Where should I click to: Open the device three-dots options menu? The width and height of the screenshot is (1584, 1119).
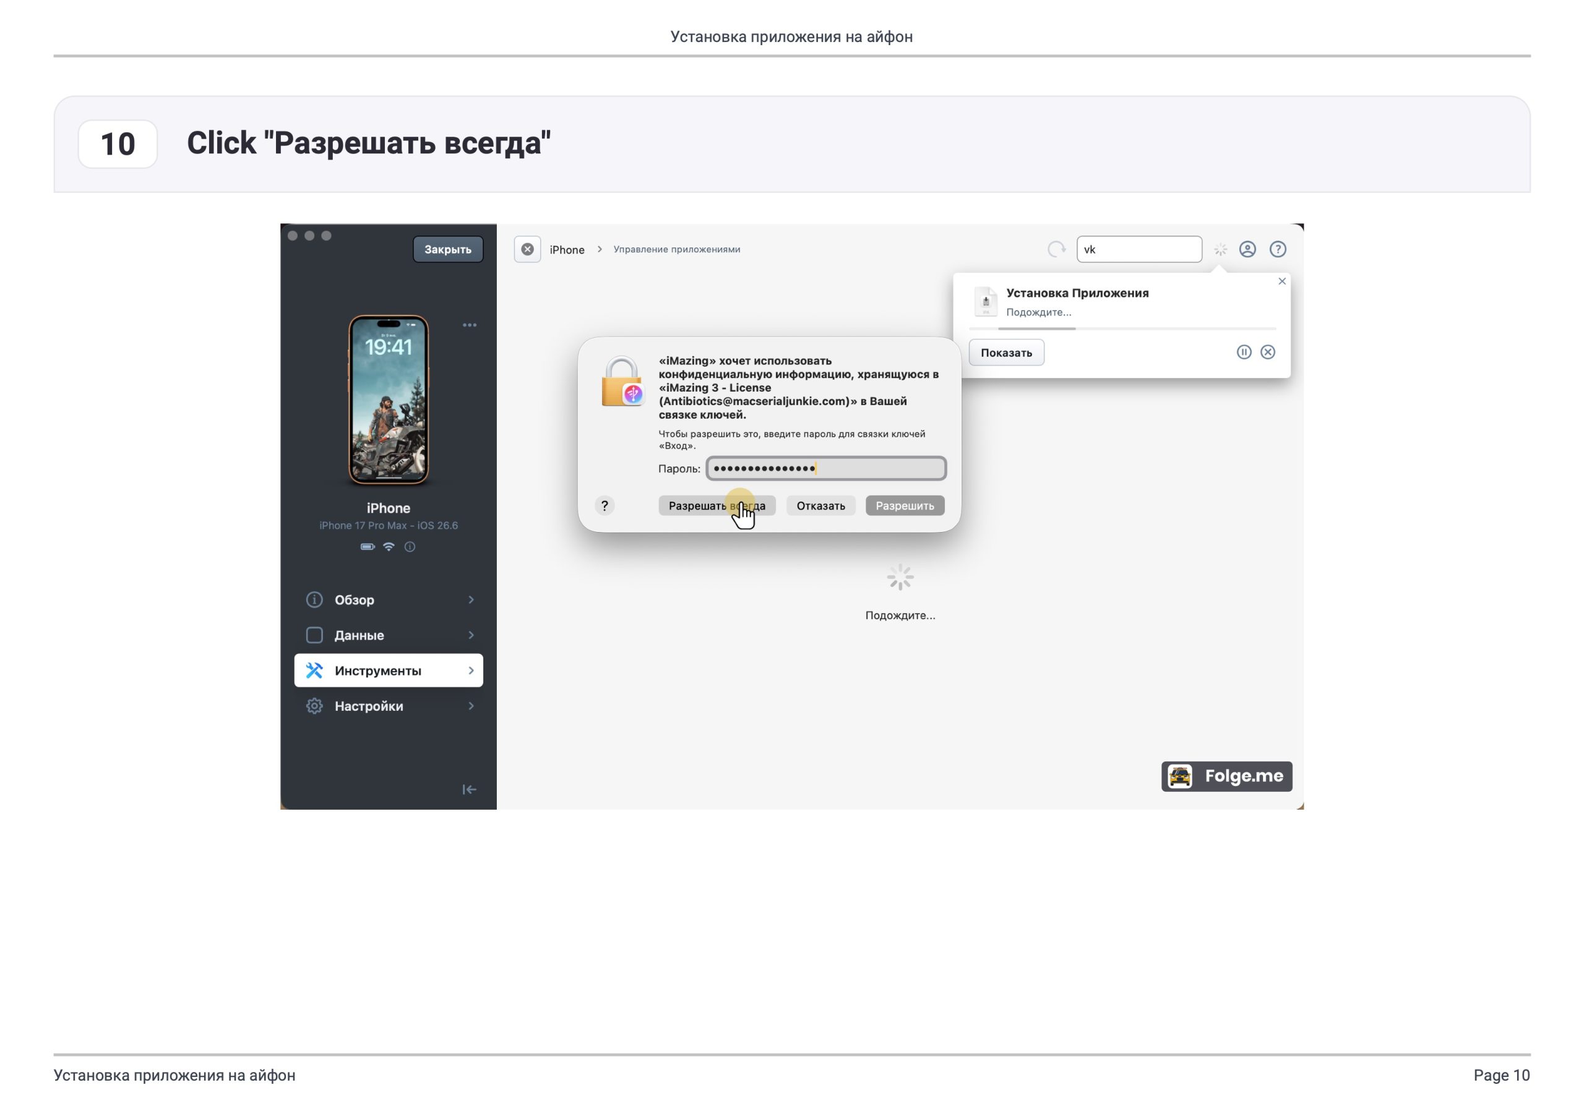tap(469, 325)
